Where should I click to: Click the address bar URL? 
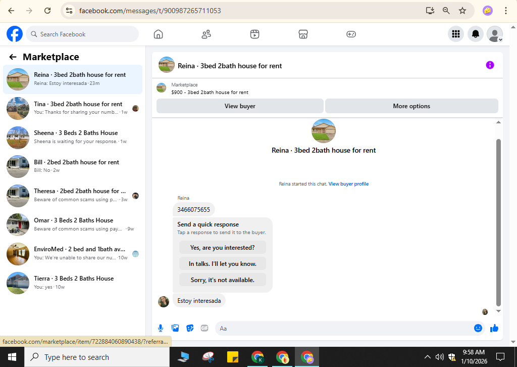[x=150, y=11]
